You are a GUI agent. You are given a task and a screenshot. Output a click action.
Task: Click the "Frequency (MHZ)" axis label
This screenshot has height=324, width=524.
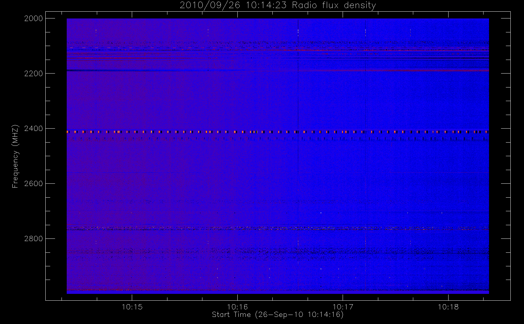(x=15, y=156)
